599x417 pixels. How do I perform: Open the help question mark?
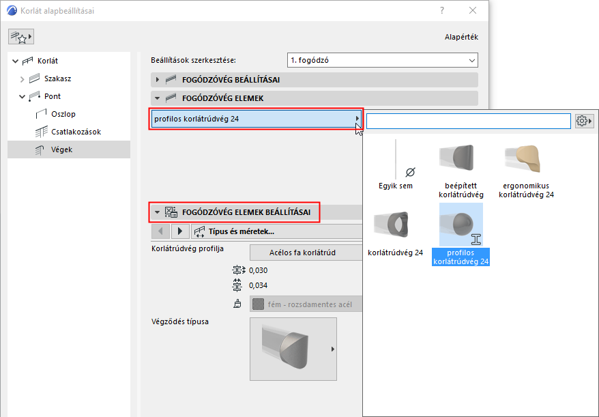[442, 11]
